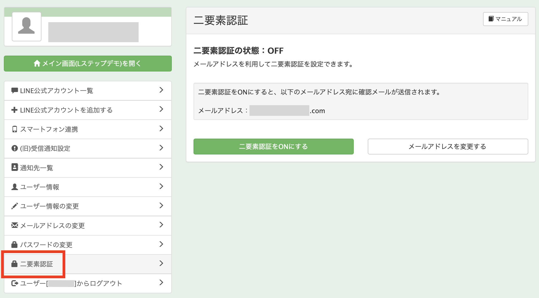Click the chevron beside パスワードの変更
Screen dimensions: 539x298
coord(161,245)
